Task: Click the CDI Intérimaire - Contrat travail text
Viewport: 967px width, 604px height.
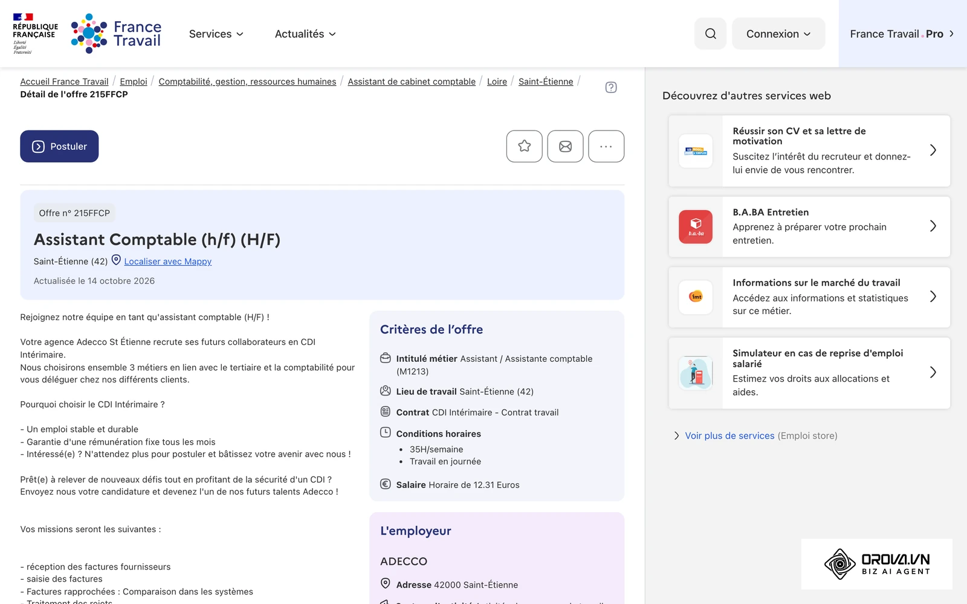Action: click(x=495, y=413)
